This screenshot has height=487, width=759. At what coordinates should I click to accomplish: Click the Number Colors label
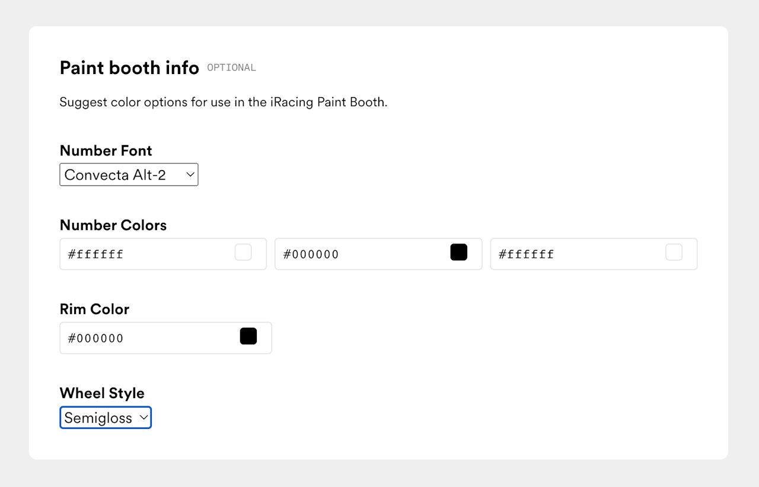[x=113, y=225]
